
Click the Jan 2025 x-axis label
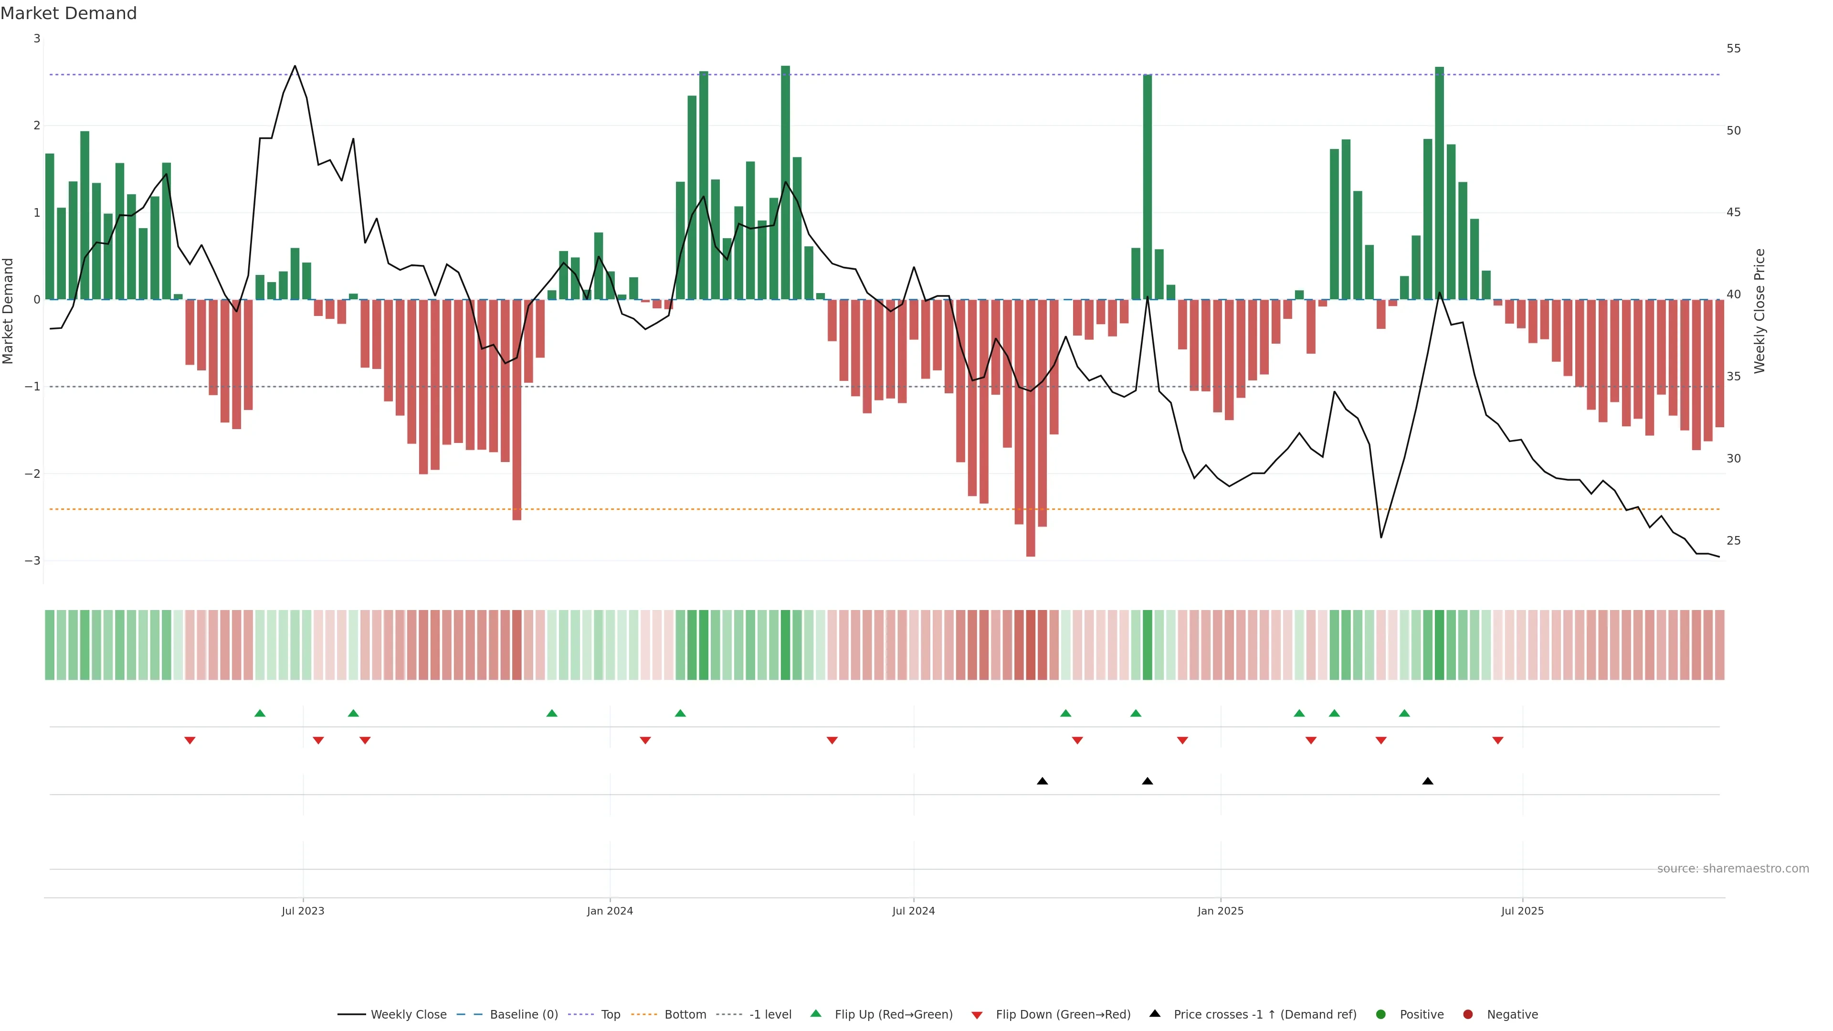tap(1221, 911)
